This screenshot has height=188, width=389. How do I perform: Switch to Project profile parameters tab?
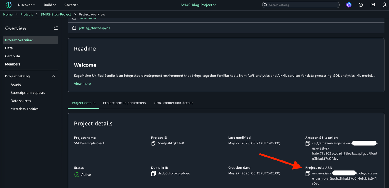125,103
